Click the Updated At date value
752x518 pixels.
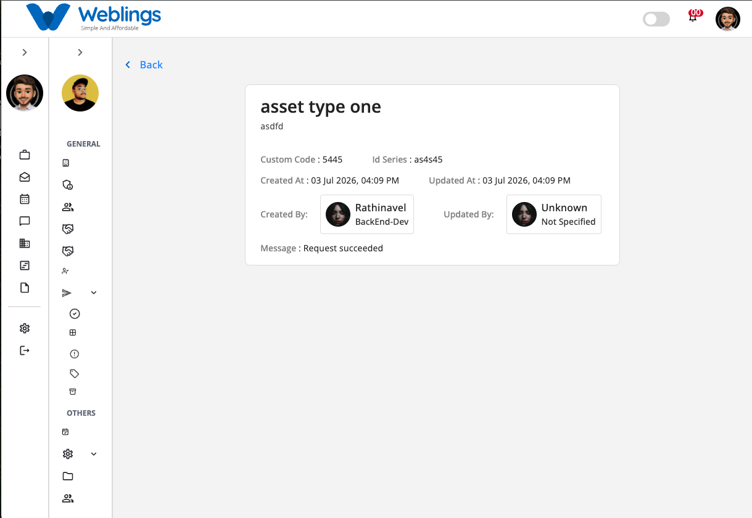click(526, 180)
